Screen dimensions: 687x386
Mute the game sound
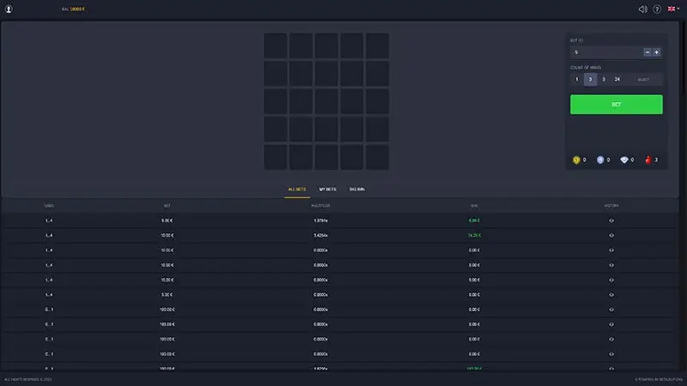(x=642, y=9)
